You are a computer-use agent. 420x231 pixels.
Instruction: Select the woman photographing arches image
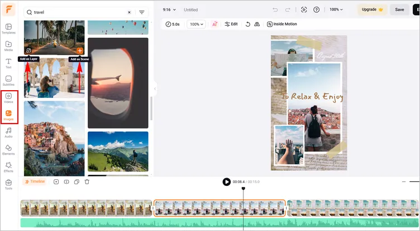coord(54,77)
